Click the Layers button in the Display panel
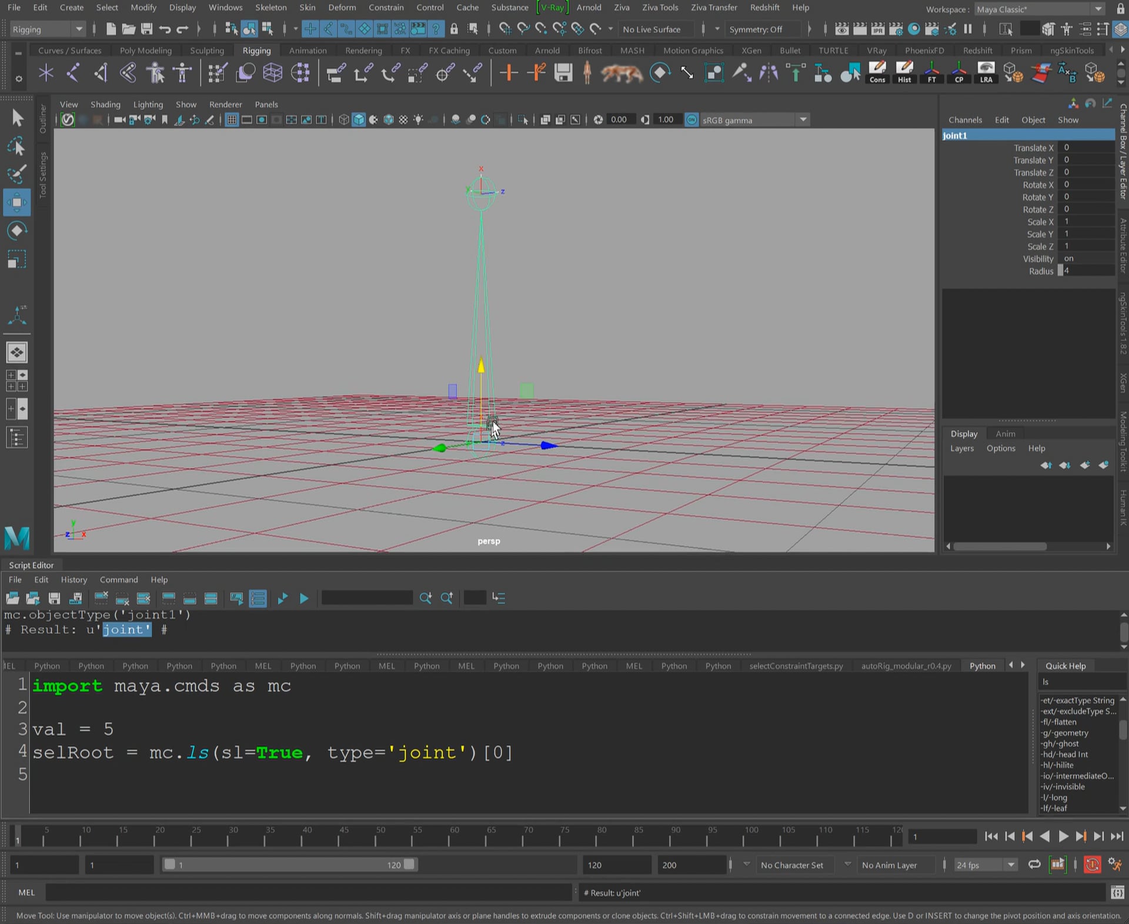The height and width of the screenshot is (924, 1129). pos(962,448)
